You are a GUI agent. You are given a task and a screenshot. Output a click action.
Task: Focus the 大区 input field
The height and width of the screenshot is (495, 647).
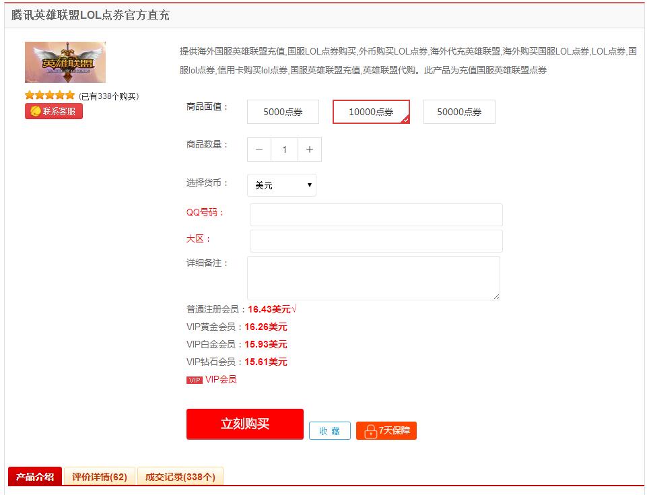[x=376, y=240]
